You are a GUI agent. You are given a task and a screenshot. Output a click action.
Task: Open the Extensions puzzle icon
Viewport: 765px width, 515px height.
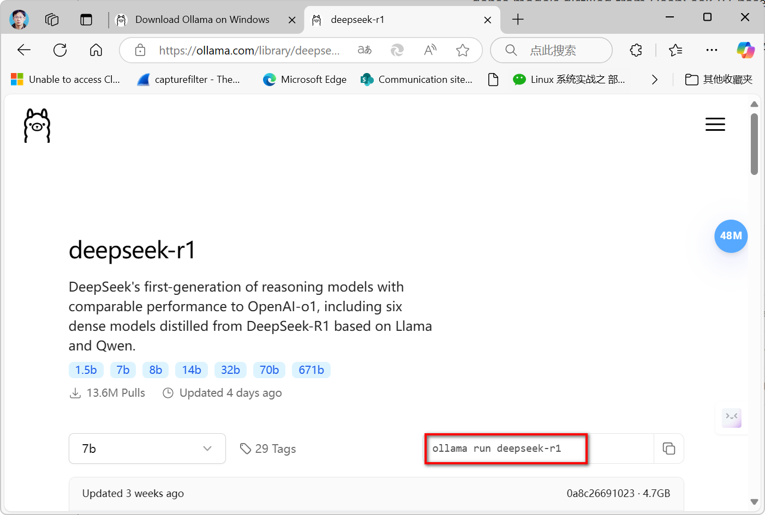click(x=636, y=50)
